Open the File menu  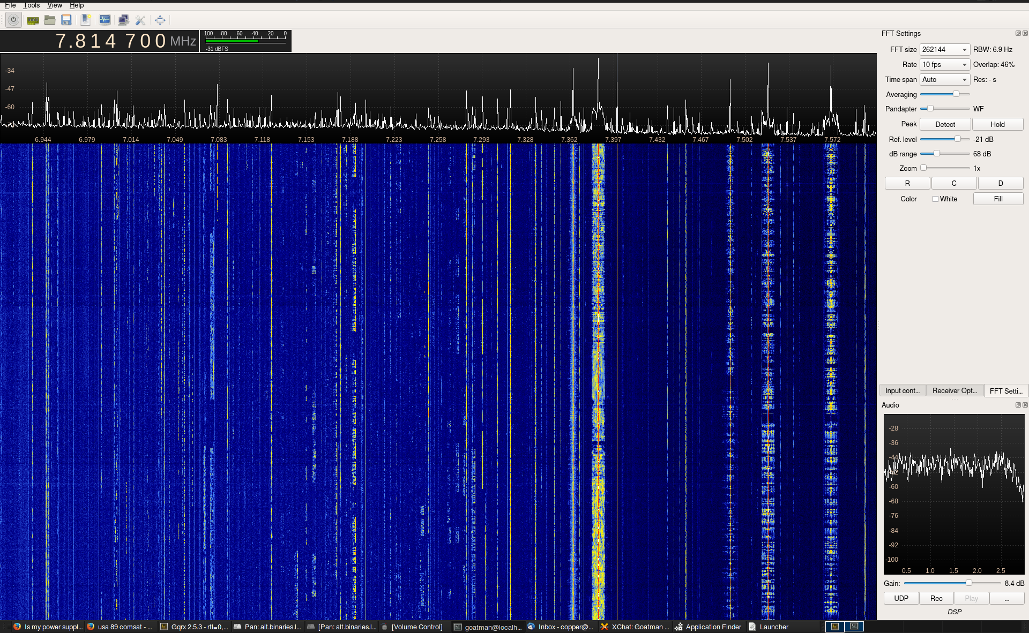[10, 5]
